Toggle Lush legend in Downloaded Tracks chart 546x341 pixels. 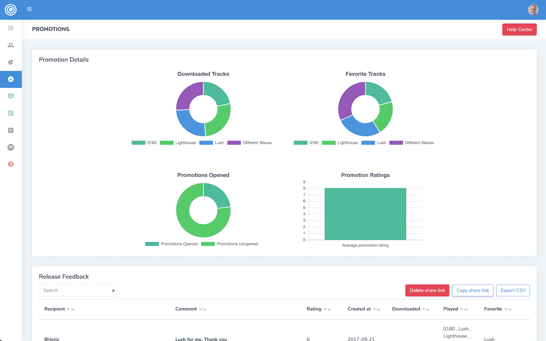(x=211, y=143)
